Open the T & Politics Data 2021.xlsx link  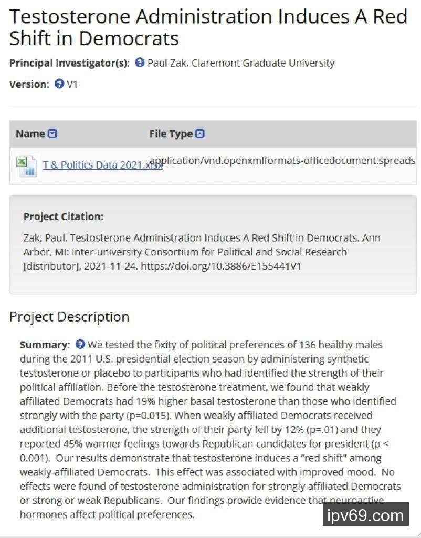click(102, 165)
